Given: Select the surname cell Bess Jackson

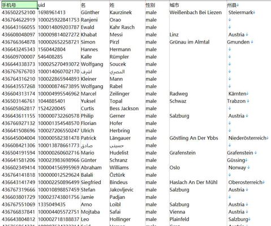Looking at the screenshot, I should pyautogui.click(x=124, y=108).
